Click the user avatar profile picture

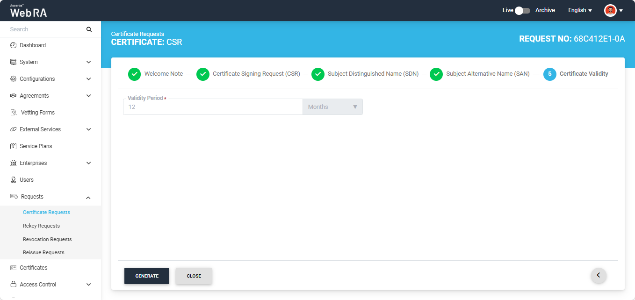pyautogui.click(x=610, y=10)
